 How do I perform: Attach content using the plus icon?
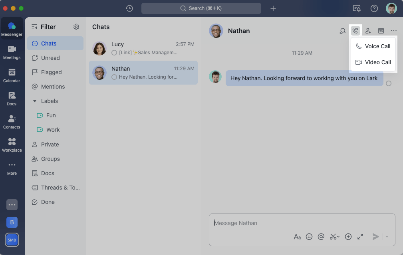coord(348,237)
